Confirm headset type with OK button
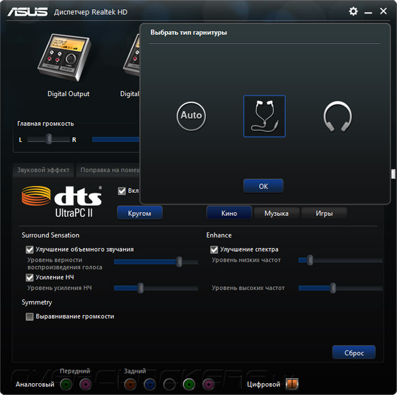This screenshot has height=395, width=397. point(263,186)
